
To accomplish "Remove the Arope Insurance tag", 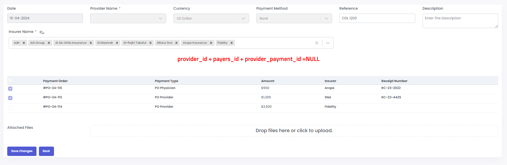I will [211, 43].
